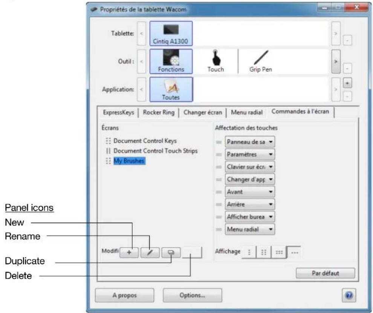Viewport: 373px width, 313px height.
Task: Set Affichage to two-column grid layout
Action: tap(264, 252)
